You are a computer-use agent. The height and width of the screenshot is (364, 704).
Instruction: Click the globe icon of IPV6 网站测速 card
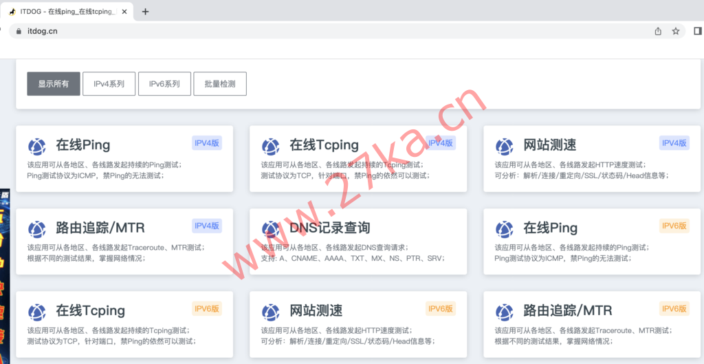[x=271, y=312]
